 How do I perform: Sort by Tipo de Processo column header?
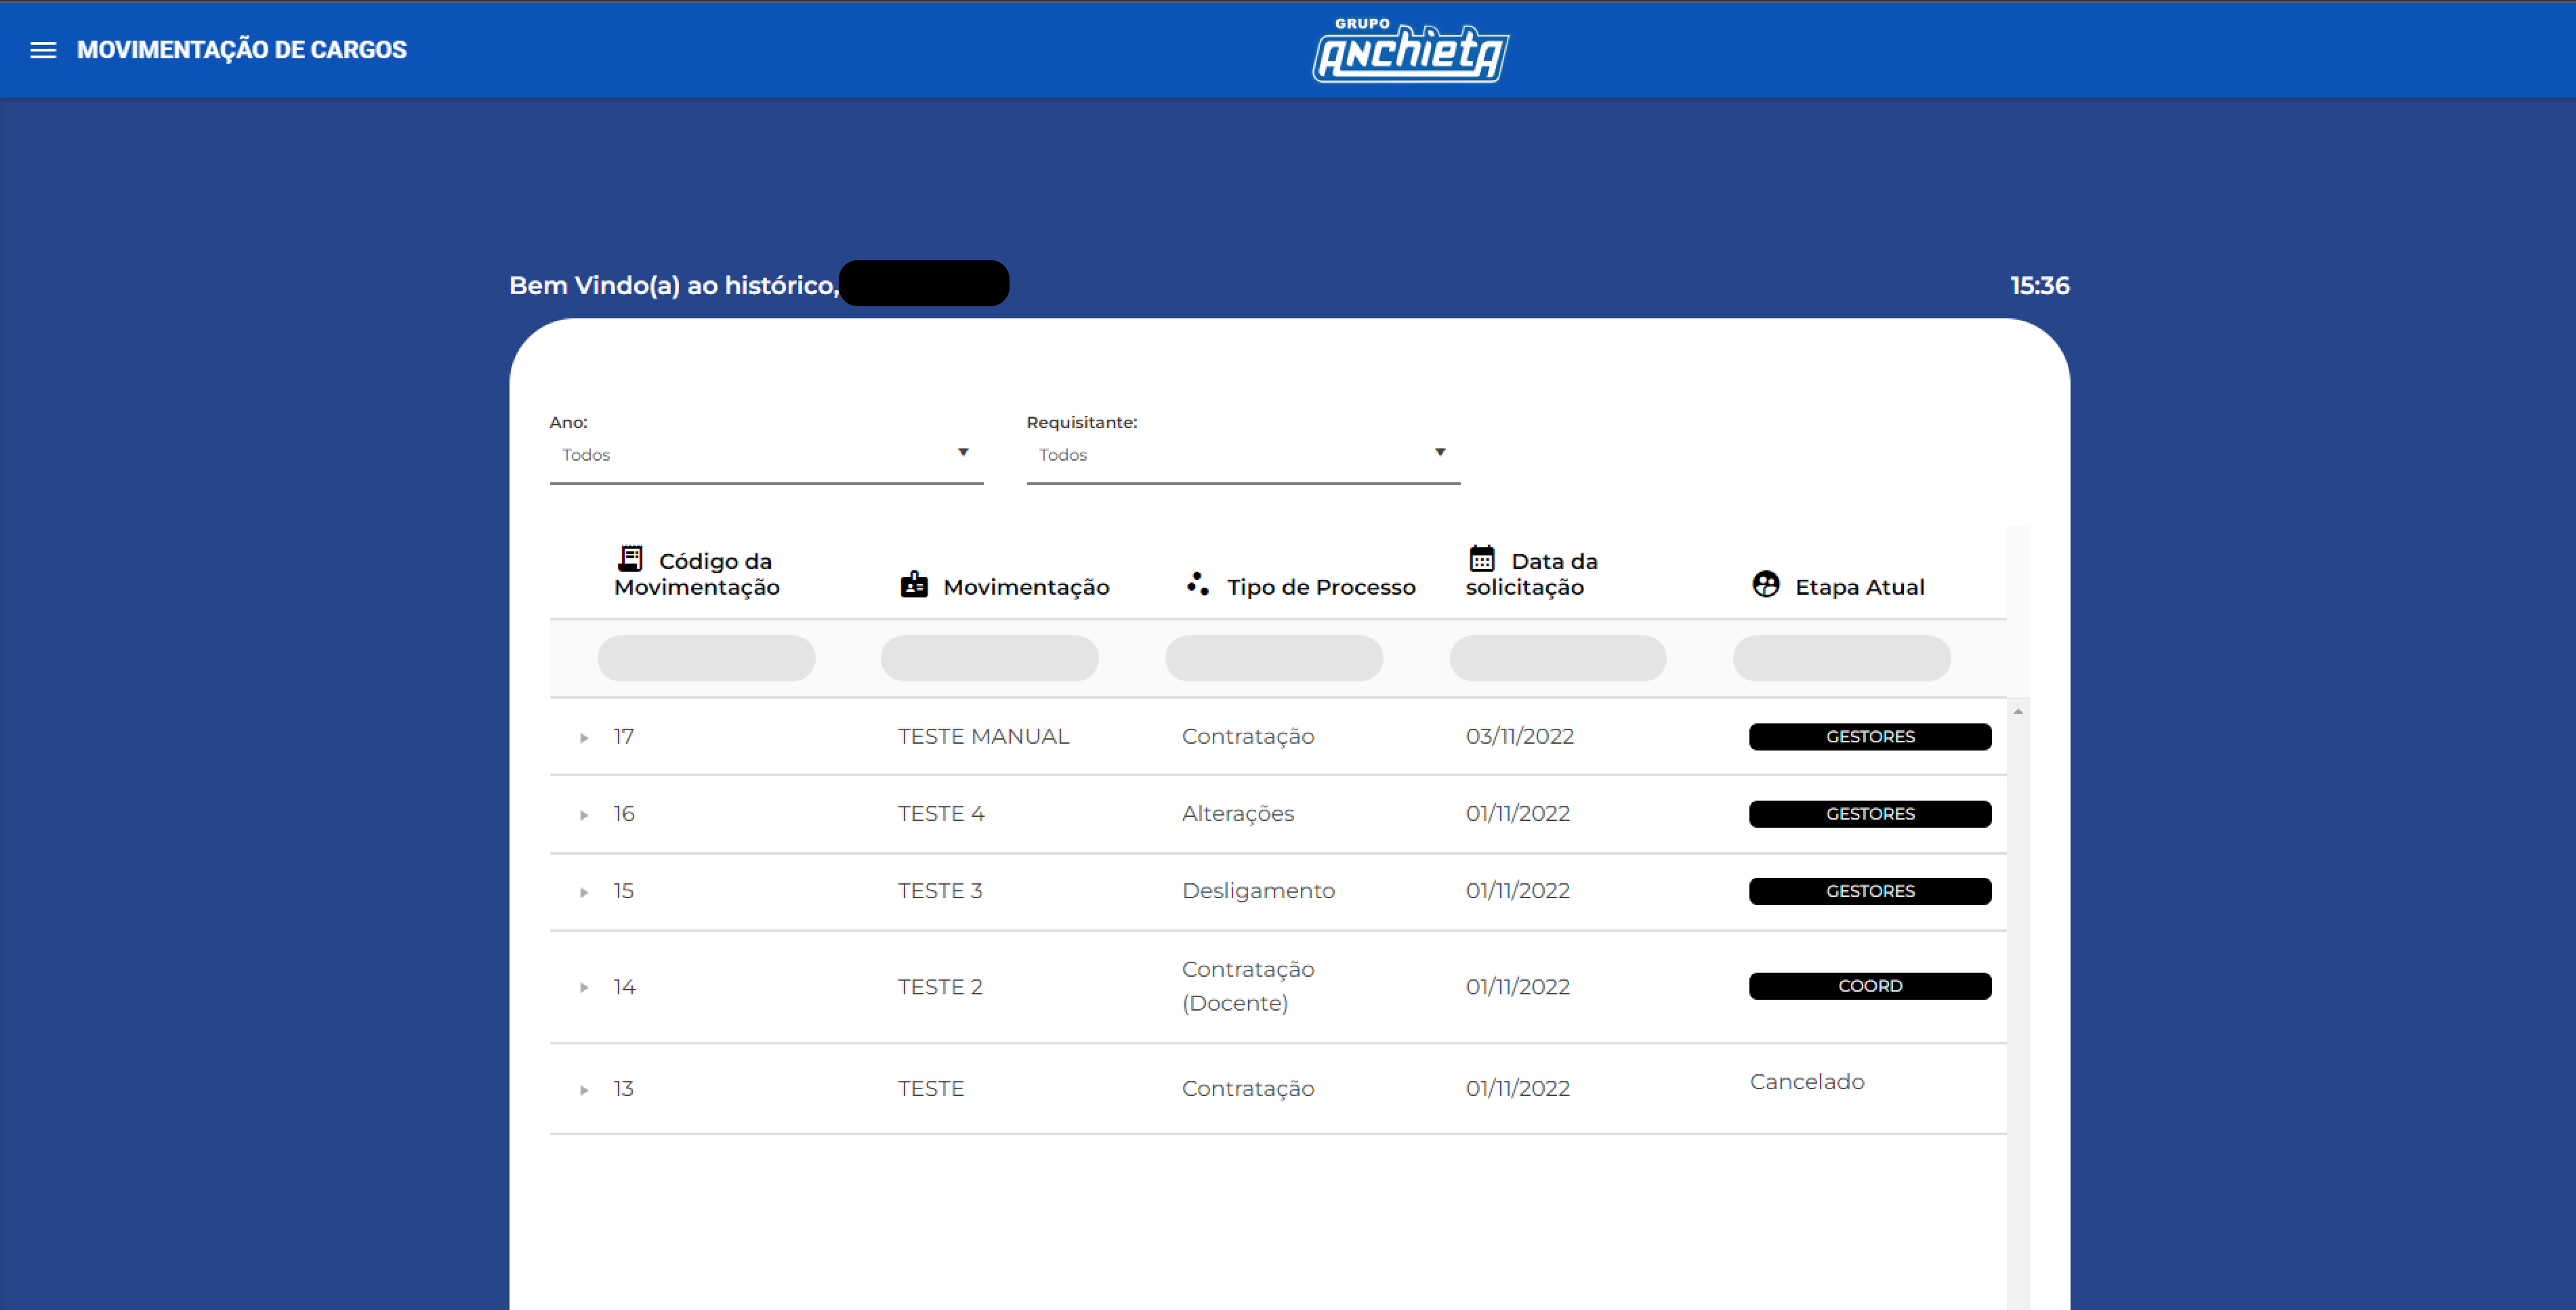tap(1320, 587)
